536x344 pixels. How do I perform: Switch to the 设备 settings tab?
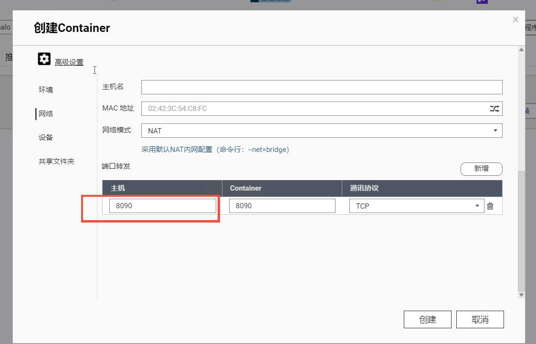coord(45,137)
